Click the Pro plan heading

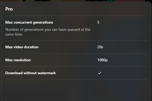coord(9,9)
